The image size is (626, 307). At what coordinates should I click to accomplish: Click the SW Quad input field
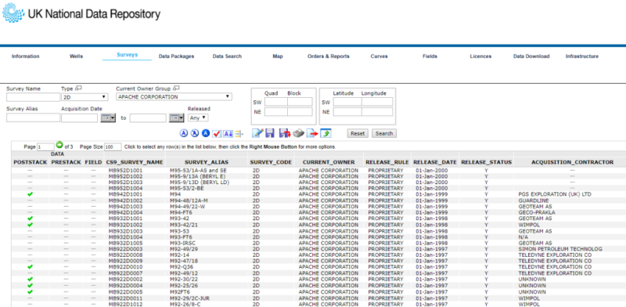276,102
